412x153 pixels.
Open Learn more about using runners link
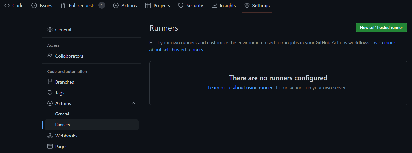[241, 88]
